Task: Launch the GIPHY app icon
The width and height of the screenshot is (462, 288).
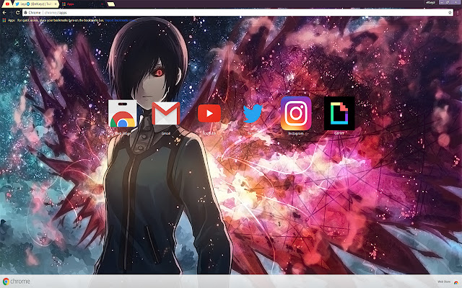Action: pos(339,114)
